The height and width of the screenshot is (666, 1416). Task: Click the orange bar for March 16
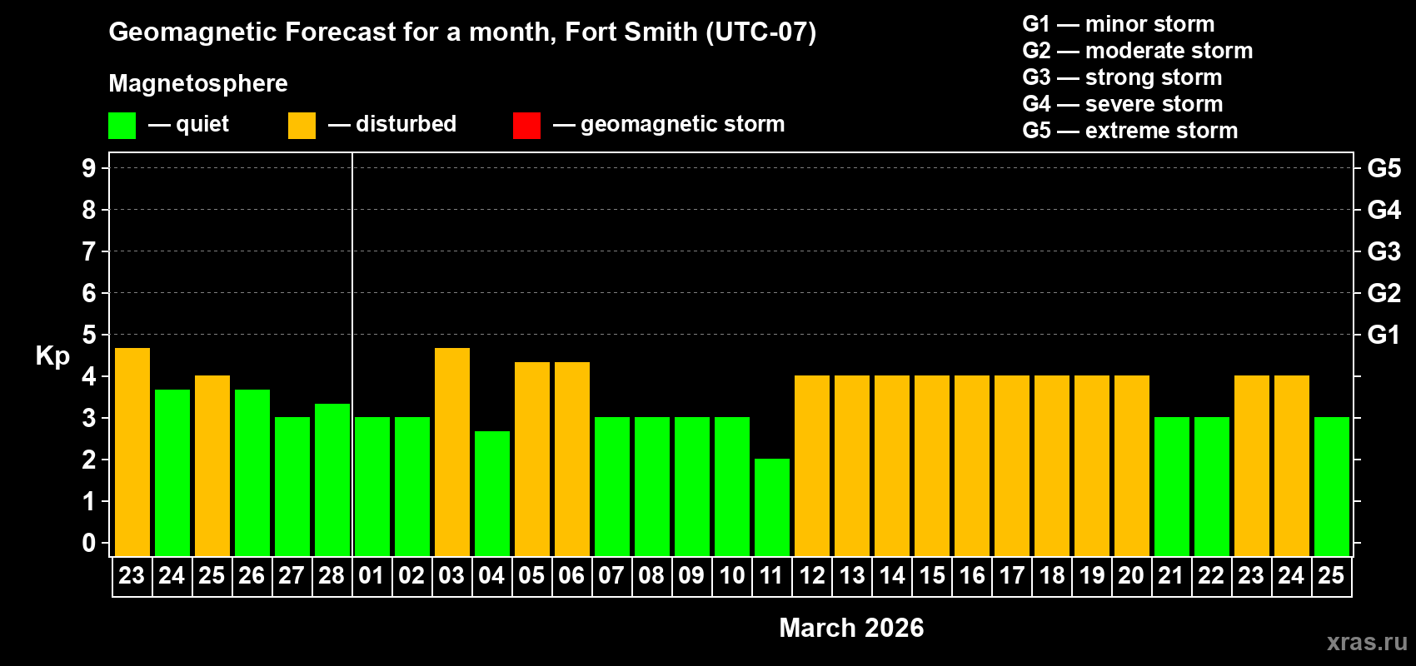click(x=972, y=466)
